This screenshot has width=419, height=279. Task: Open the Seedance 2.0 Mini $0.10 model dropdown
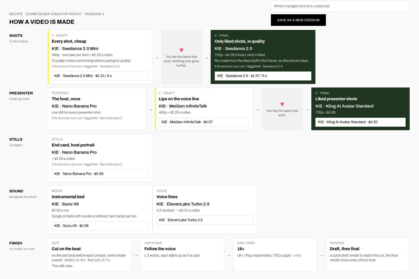coord(100,76)
